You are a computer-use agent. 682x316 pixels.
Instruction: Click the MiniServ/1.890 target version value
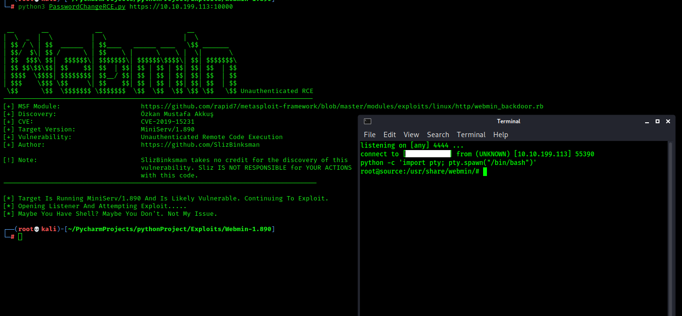click(168, 129)
